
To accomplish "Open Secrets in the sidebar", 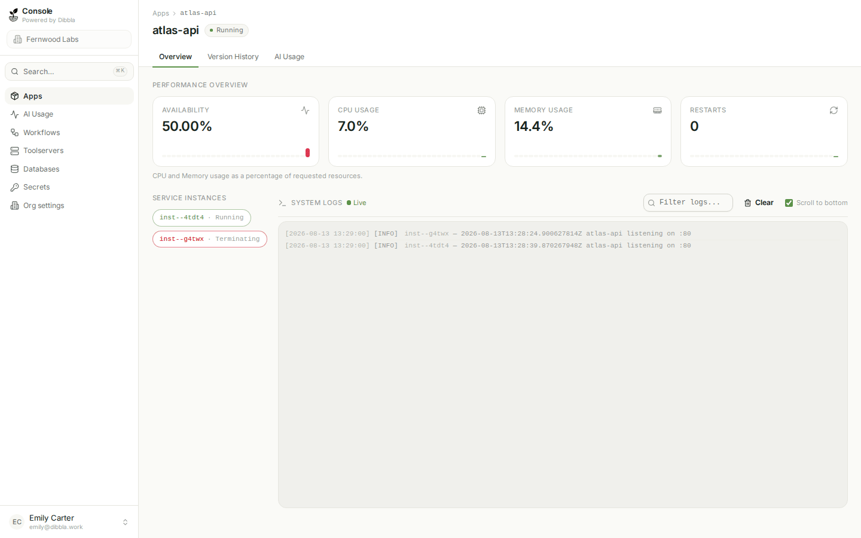I will point(69,187).
